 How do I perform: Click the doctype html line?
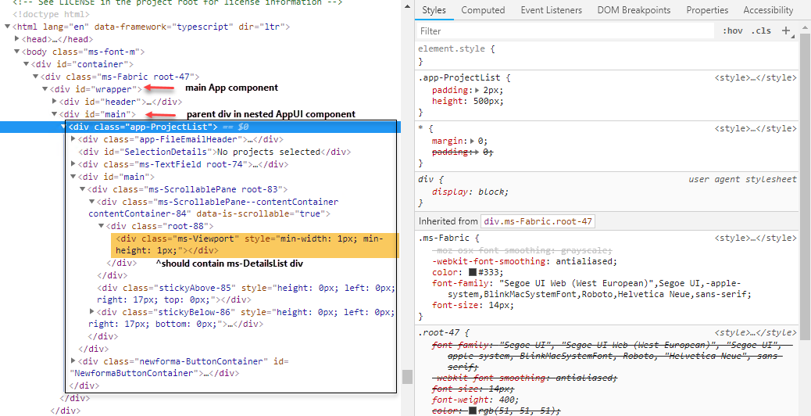[x=52, y=14]
